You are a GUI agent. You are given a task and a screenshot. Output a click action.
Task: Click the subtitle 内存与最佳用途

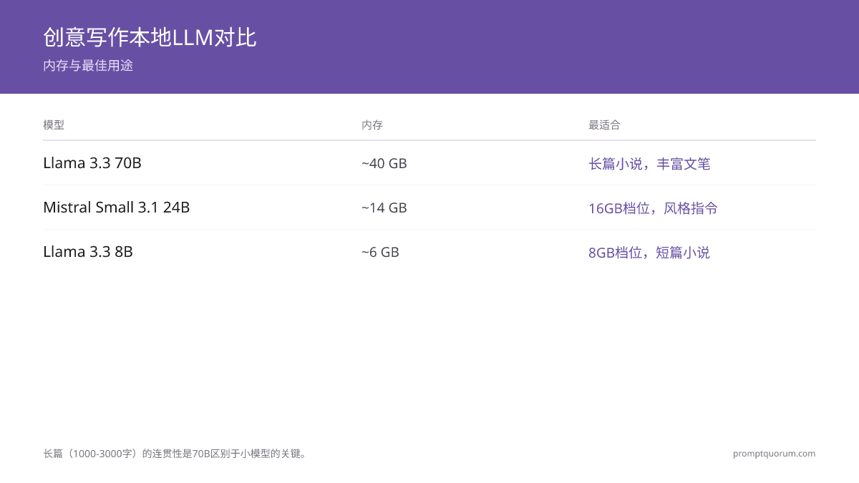(88, 66)
